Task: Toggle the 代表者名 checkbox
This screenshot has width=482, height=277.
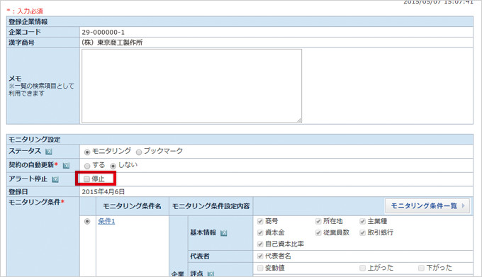Action: (260, 256)
